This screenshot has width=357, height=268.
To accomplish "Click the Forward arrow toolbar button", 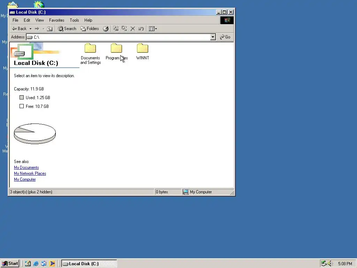I will 37,29.
